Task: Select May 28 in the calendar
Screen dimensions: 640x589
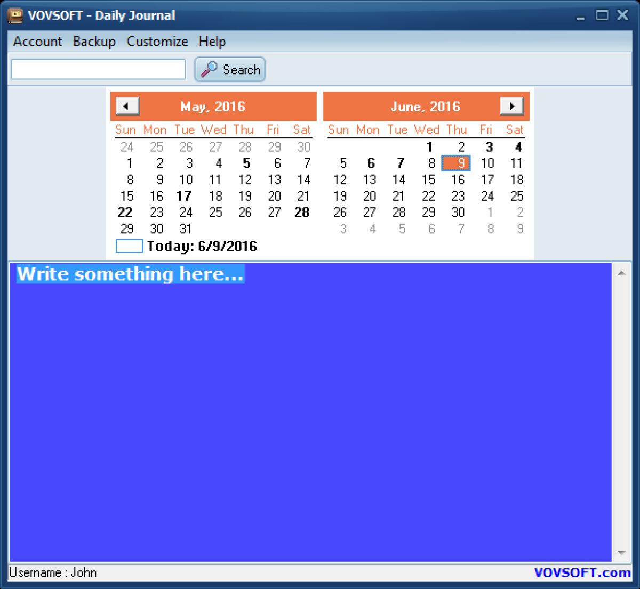Action: pyautogui.click(x=302, y=212)
